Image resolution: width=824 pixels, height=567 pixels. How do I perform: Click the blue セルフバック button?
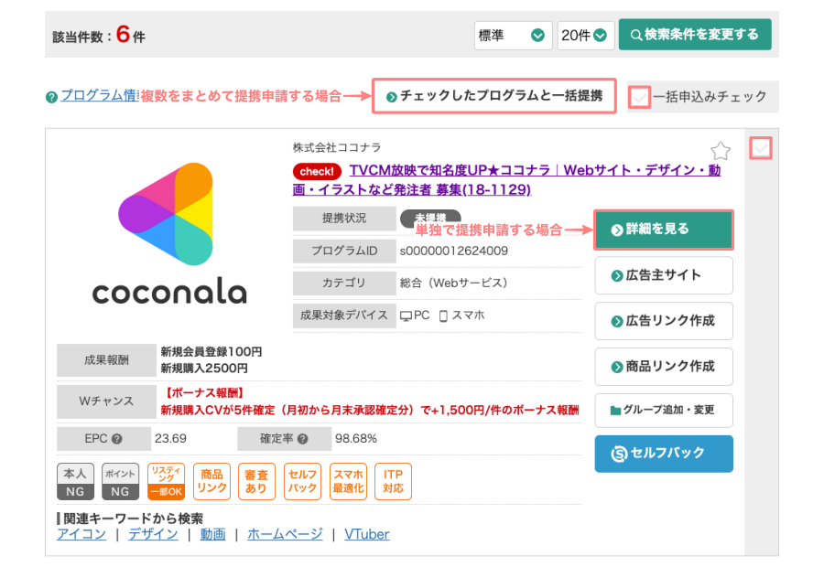664,454
